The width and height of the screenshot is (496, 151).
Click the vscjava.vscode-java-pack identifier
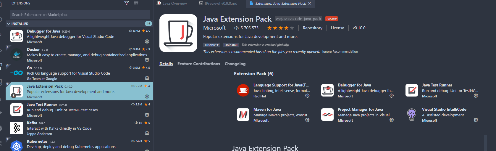[298, 19]
